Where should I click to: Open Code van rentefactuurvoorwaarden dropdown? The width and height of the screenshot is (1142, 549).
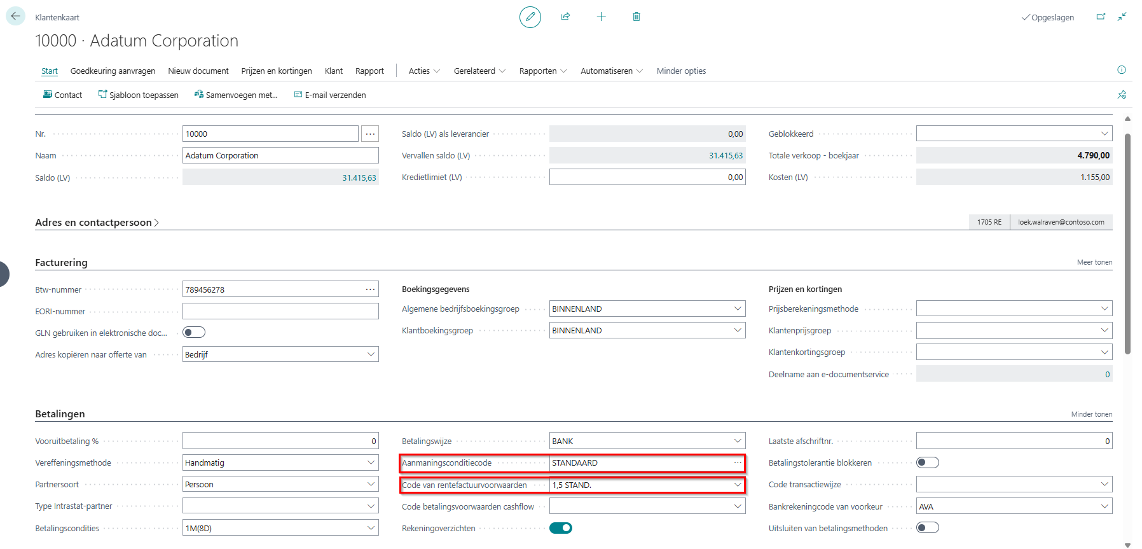click(x=738, y=485)
